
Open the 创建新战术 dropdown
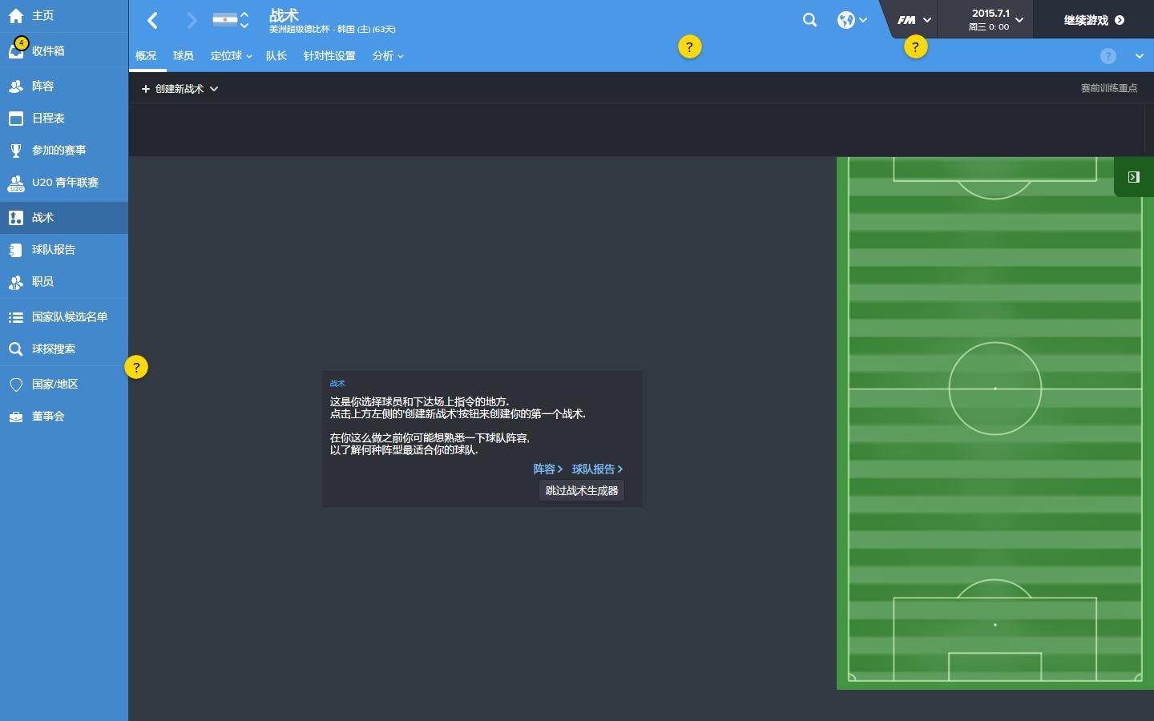(180, 89)
